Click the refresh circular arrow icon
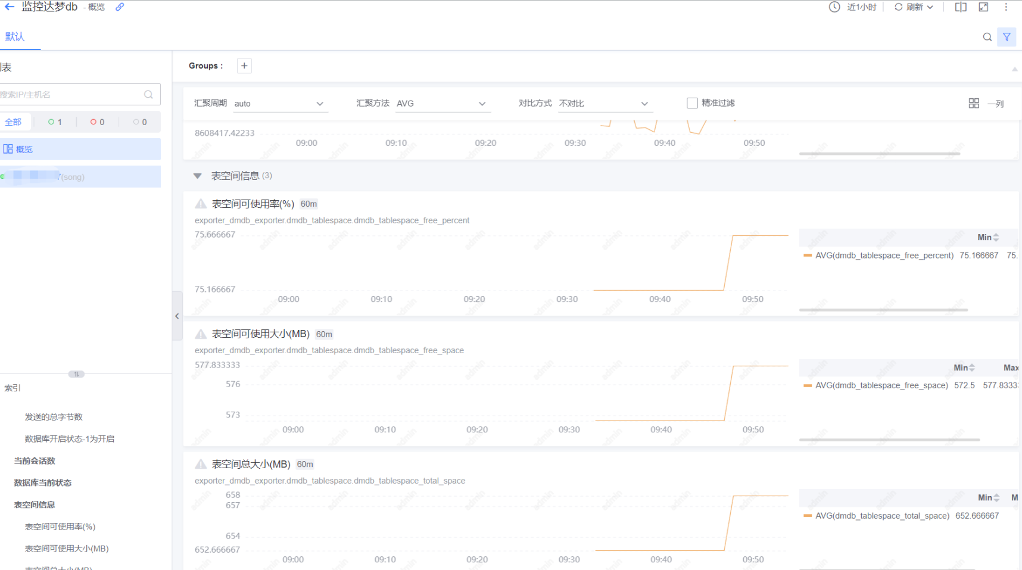This screenshot has height=570, width=1022. (898, 7)
